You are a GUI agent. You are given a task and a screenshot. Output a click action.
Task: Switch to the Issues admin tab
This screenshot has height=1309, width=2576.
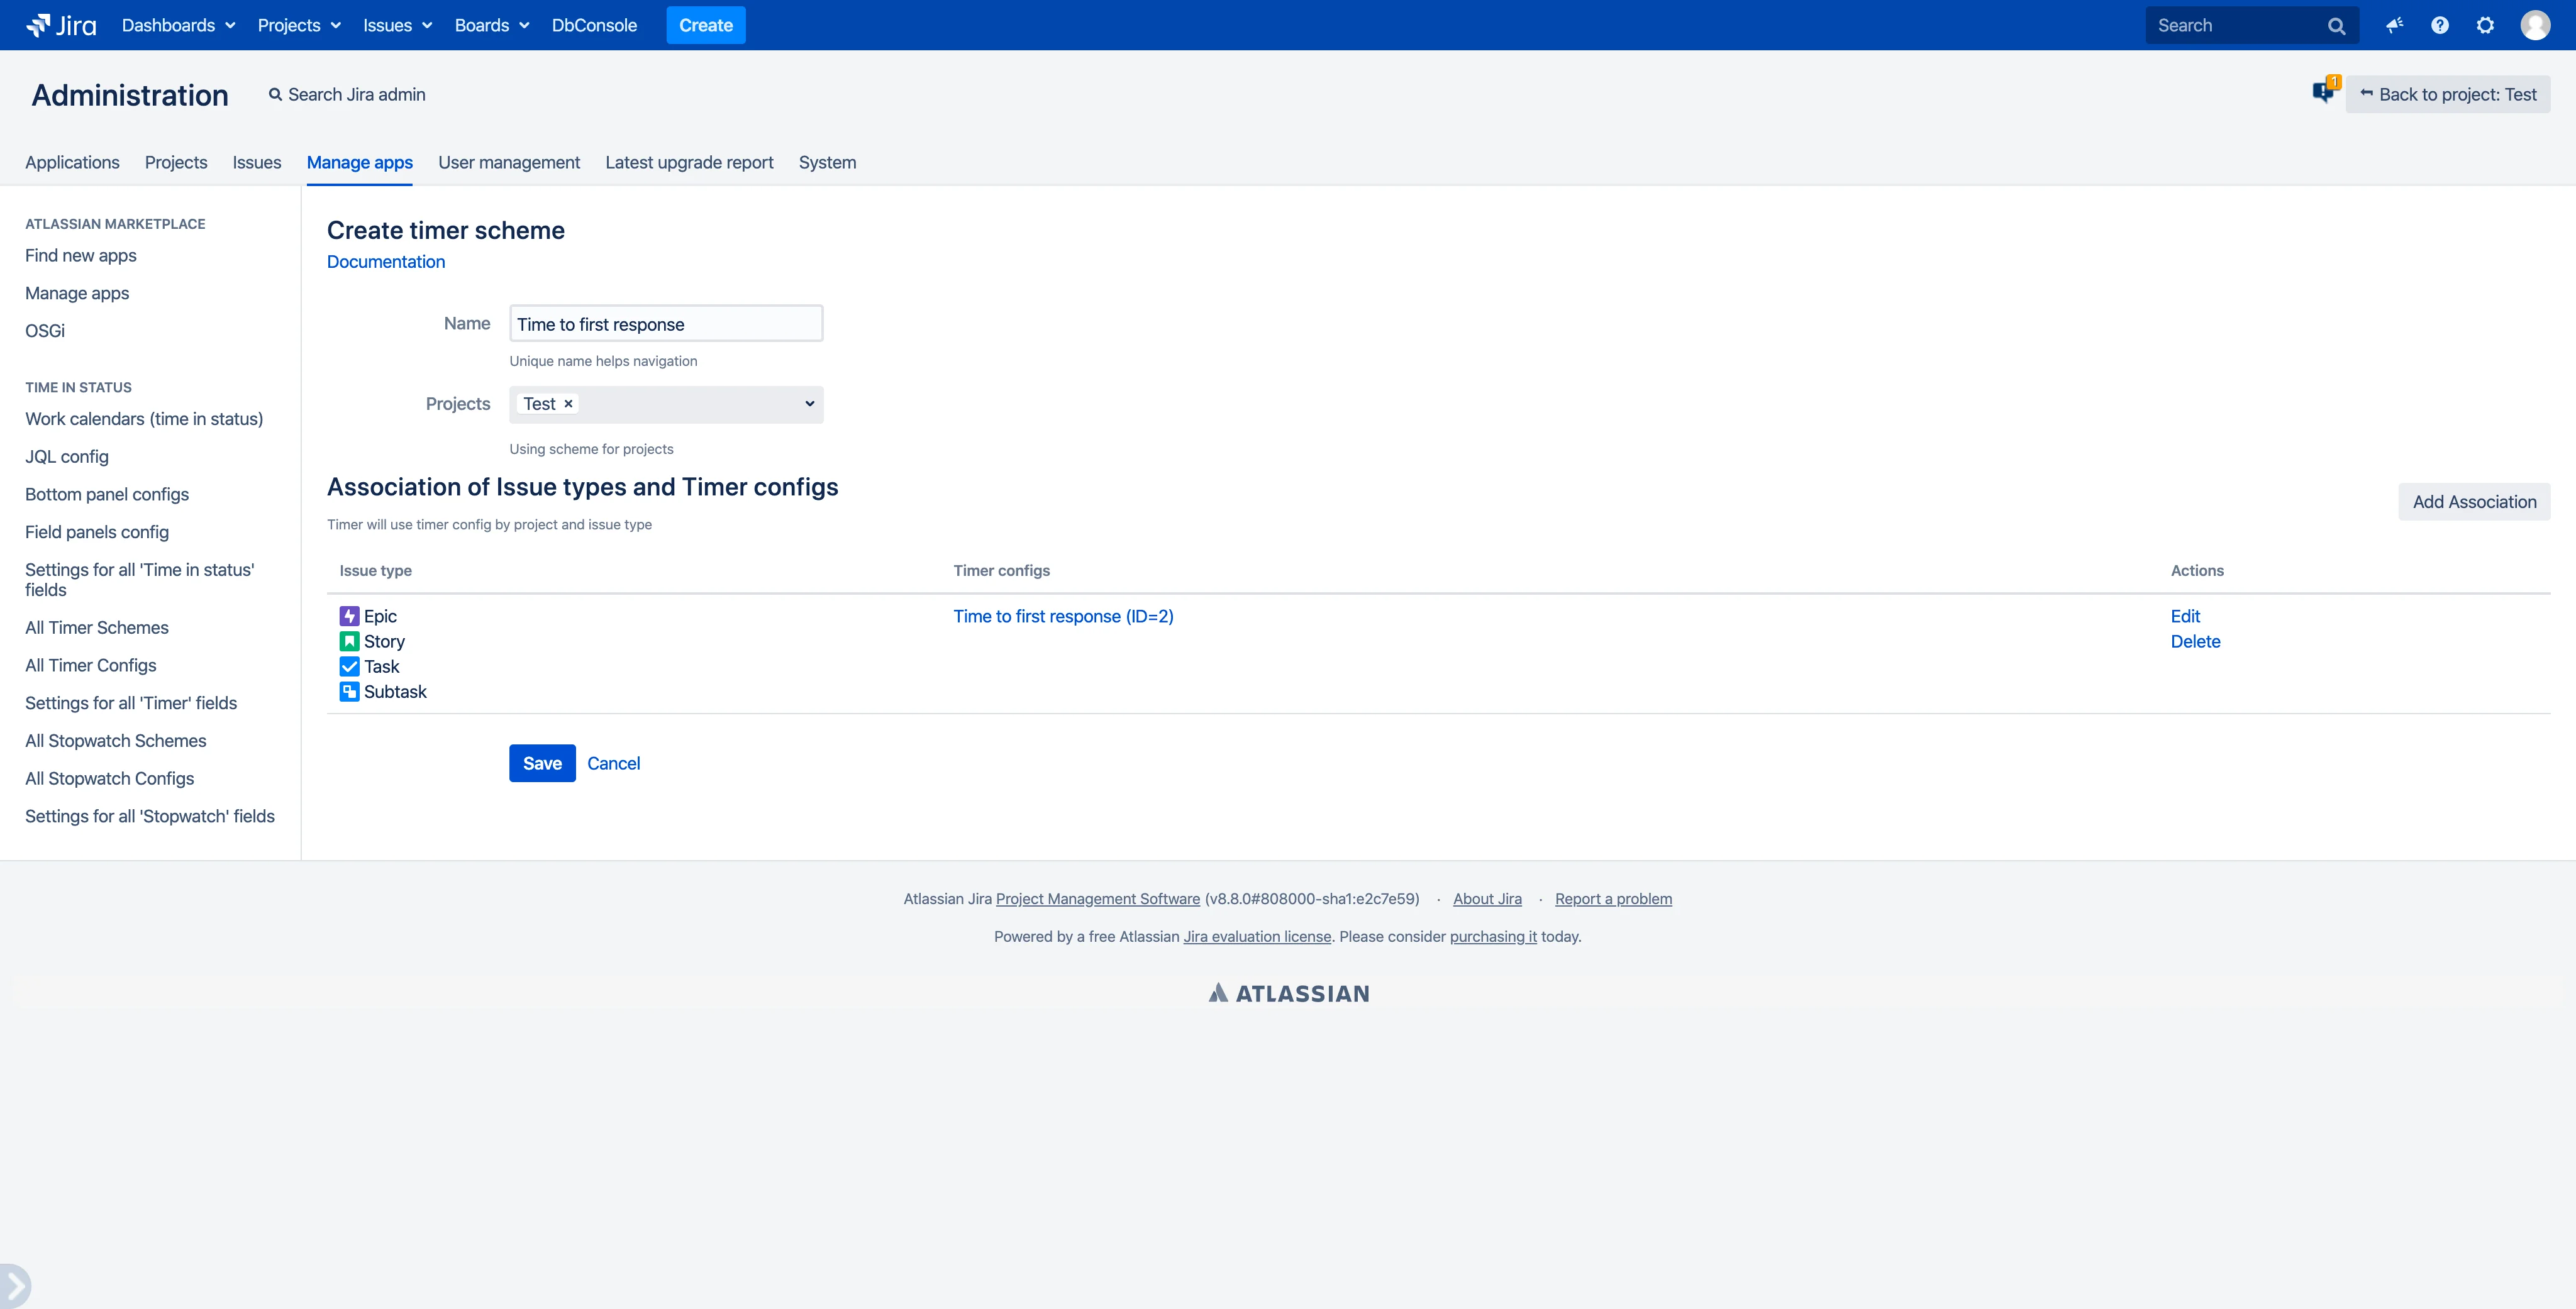[x=257, y=162]
